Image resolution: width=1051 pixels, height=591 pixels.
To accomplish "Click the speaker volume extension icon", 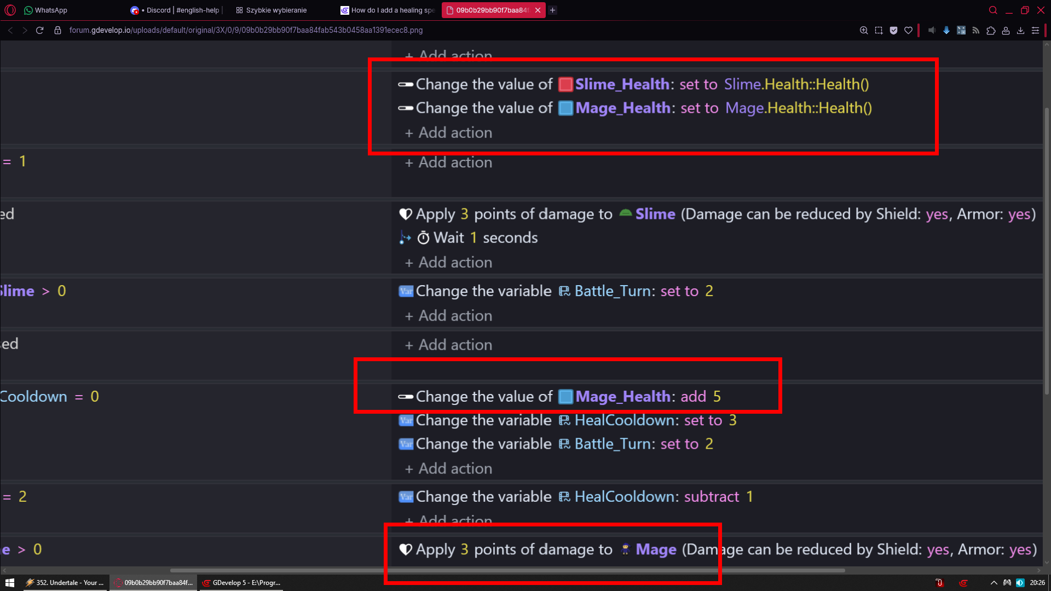I will (x=932, y=30).
